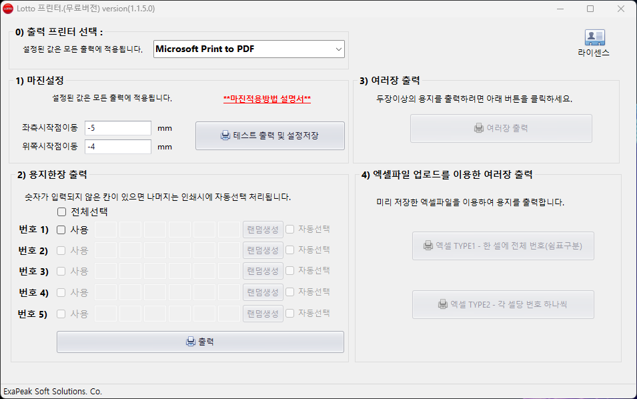Image resolution: width=637 pixels, height=399 pixels.
Task: Click 랜덤생성 button in 번호 4 row
Action: pos(263,292)
